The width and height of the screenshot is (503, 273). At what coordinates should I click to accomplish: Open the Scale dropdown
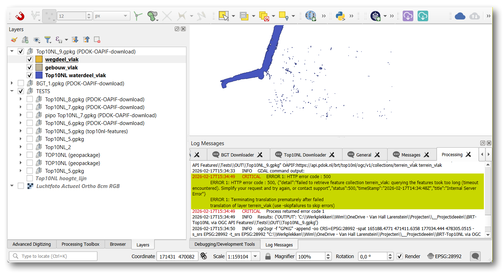click(256, 256)
